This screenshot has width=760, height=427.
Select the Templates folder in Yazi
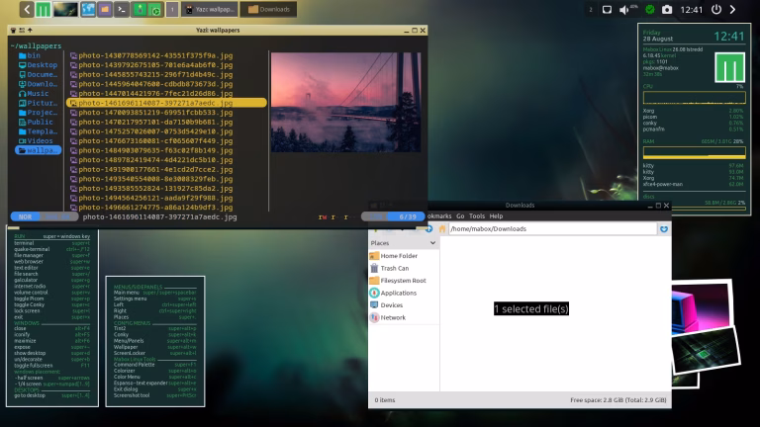click(x=38, y=131)
